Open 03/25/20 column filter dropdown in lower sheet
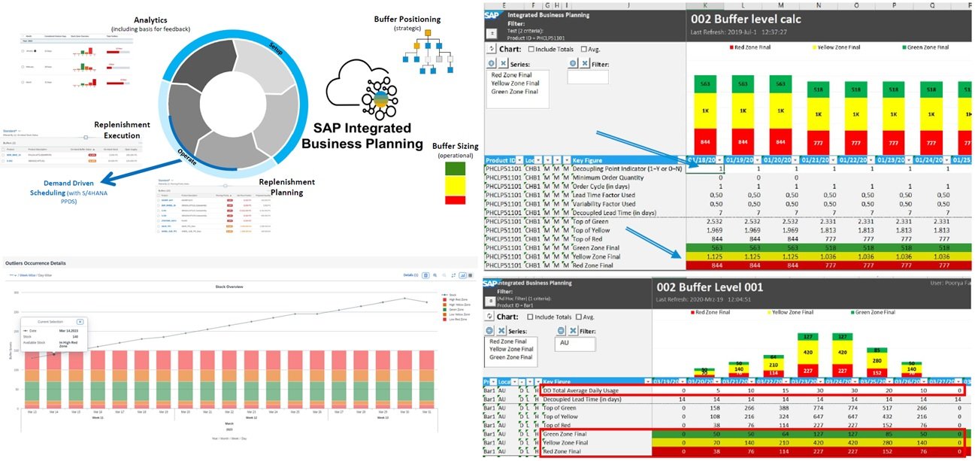This screenshot has width=975, height=461. (889, 381)
